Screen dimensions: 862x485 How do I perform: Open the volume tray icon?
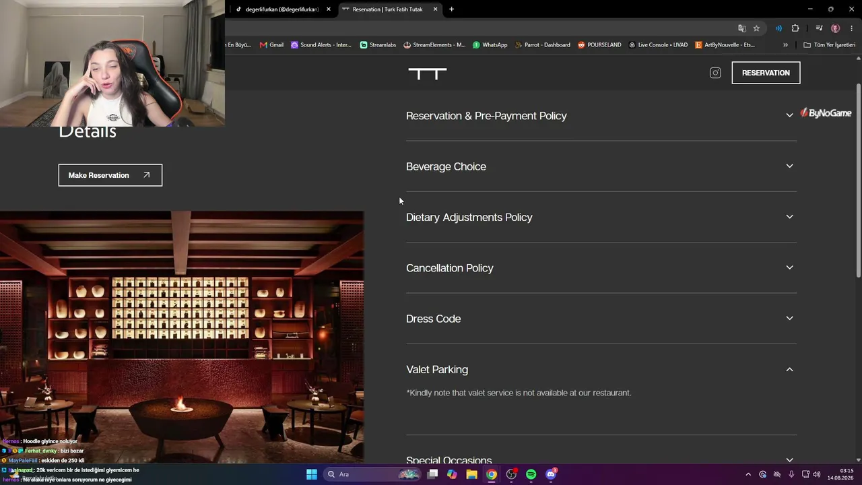pos(816,474)
